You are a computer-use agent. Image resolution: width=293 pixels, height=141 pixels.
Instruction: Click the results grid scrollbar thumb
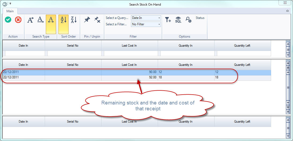pyautogui.click(x=288, y=87)
